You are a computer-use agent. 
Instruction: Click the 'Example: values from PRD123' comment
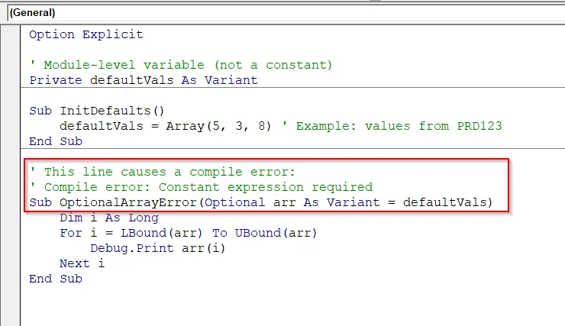coord(392,126)
